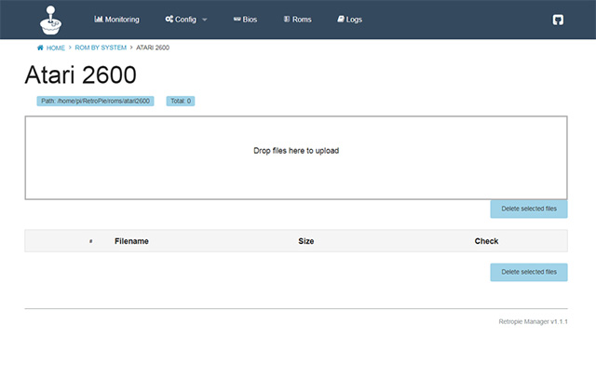This screenshot has height=391, width=596.
Task: Click the home icon in breadcrumb
Action: [40, 47]
